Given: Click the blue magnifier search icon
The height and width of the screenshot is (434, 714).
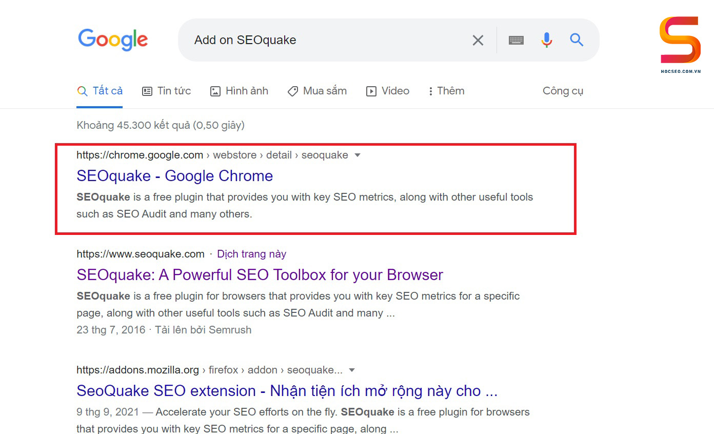Looking at the screenshot, I should click(577, 40).
